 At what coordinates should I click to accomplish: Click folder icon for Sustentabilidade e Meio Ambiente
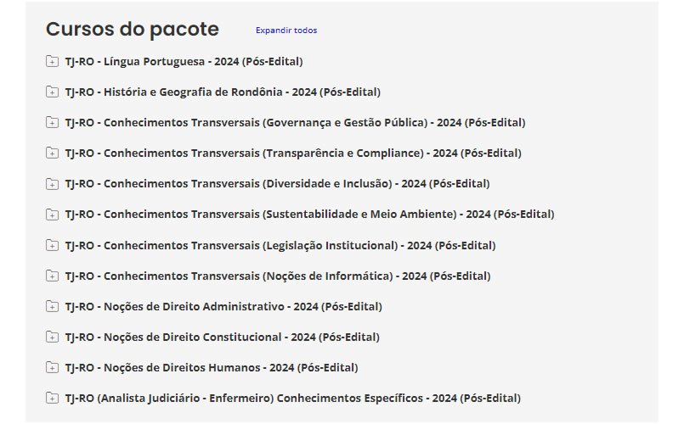point(53,214)
